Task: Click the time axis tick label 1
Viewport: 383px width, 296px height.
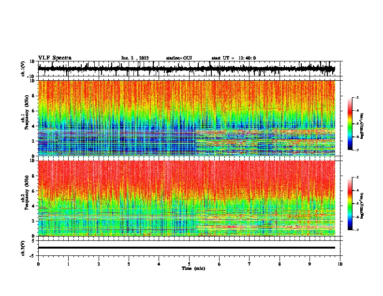Action: tap(68, 264)
